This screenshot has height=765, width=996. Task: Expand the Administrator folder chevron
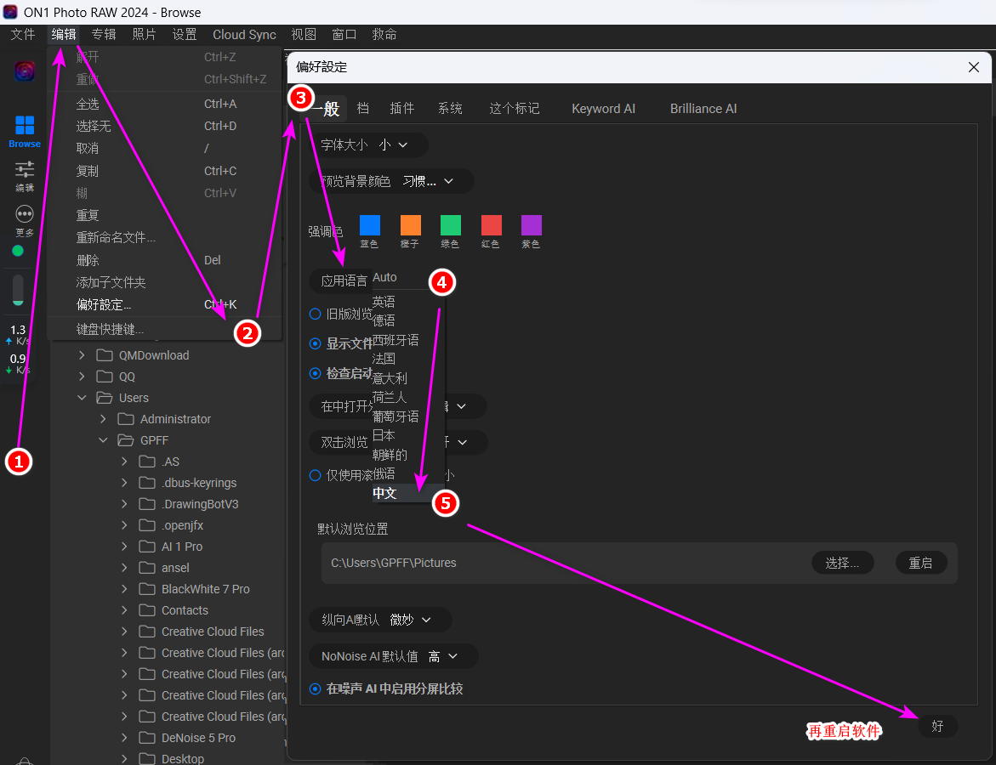pyautogui.click(x=103, y=419)
